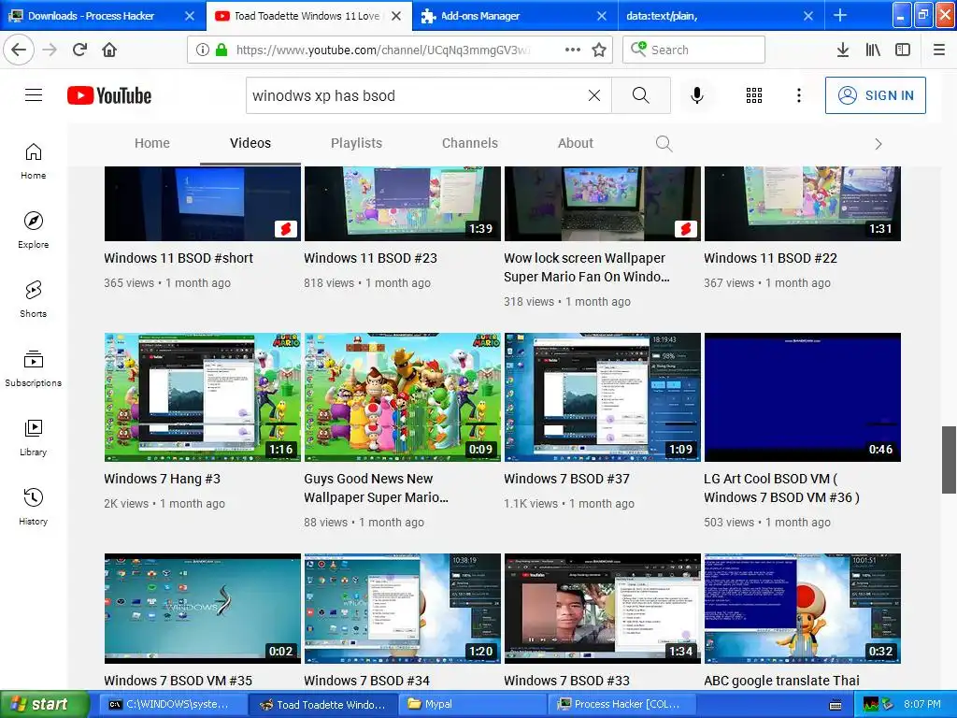Screen dimensions: 957x718
Task: Click the YouTube magnifier search button
Action: pos(641,95)
